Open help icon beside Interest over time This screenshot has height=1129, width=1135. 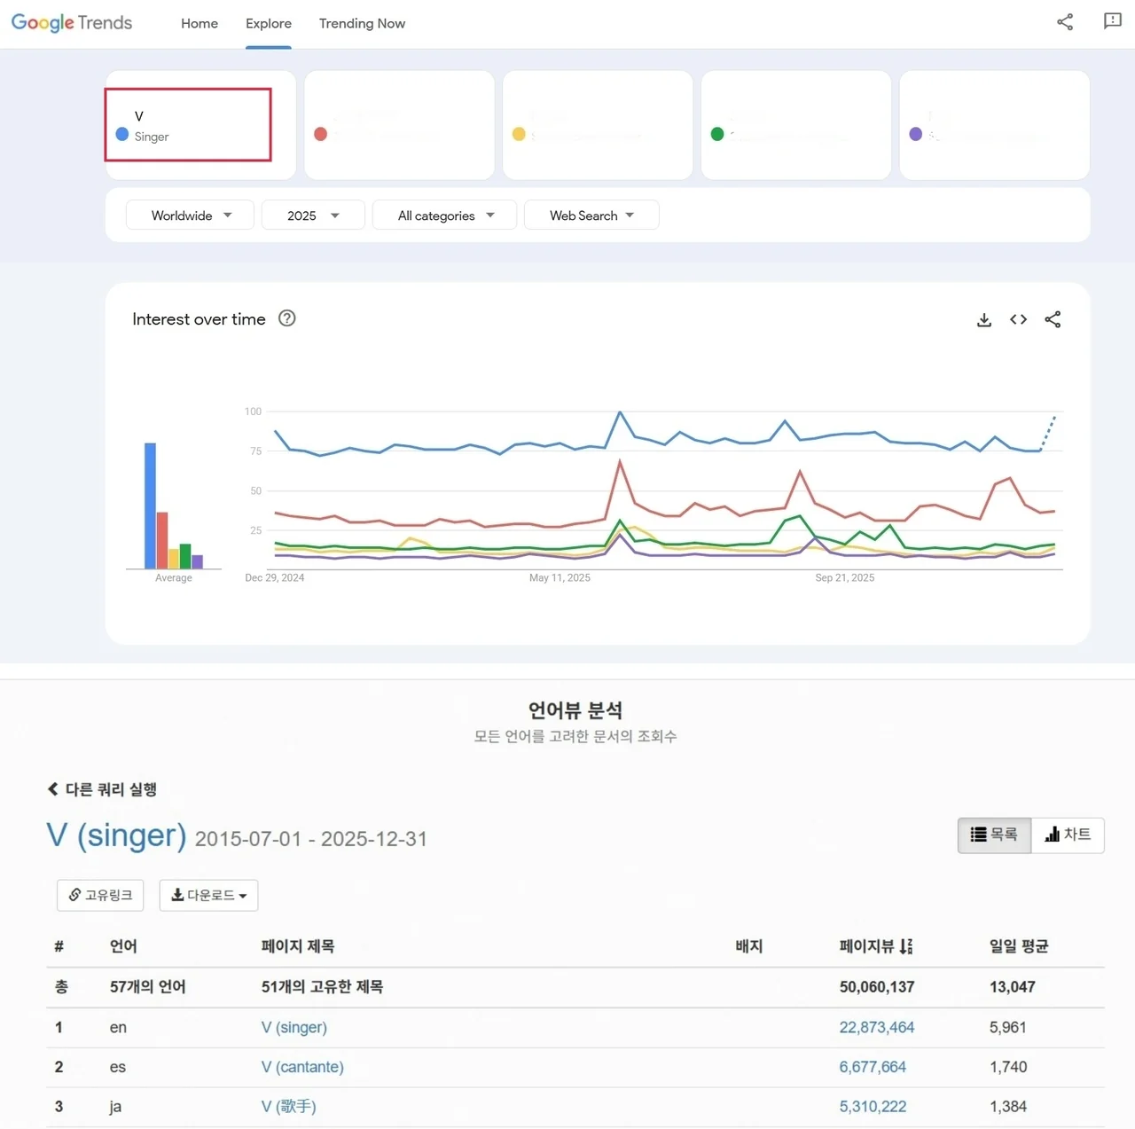coord(286,318)
